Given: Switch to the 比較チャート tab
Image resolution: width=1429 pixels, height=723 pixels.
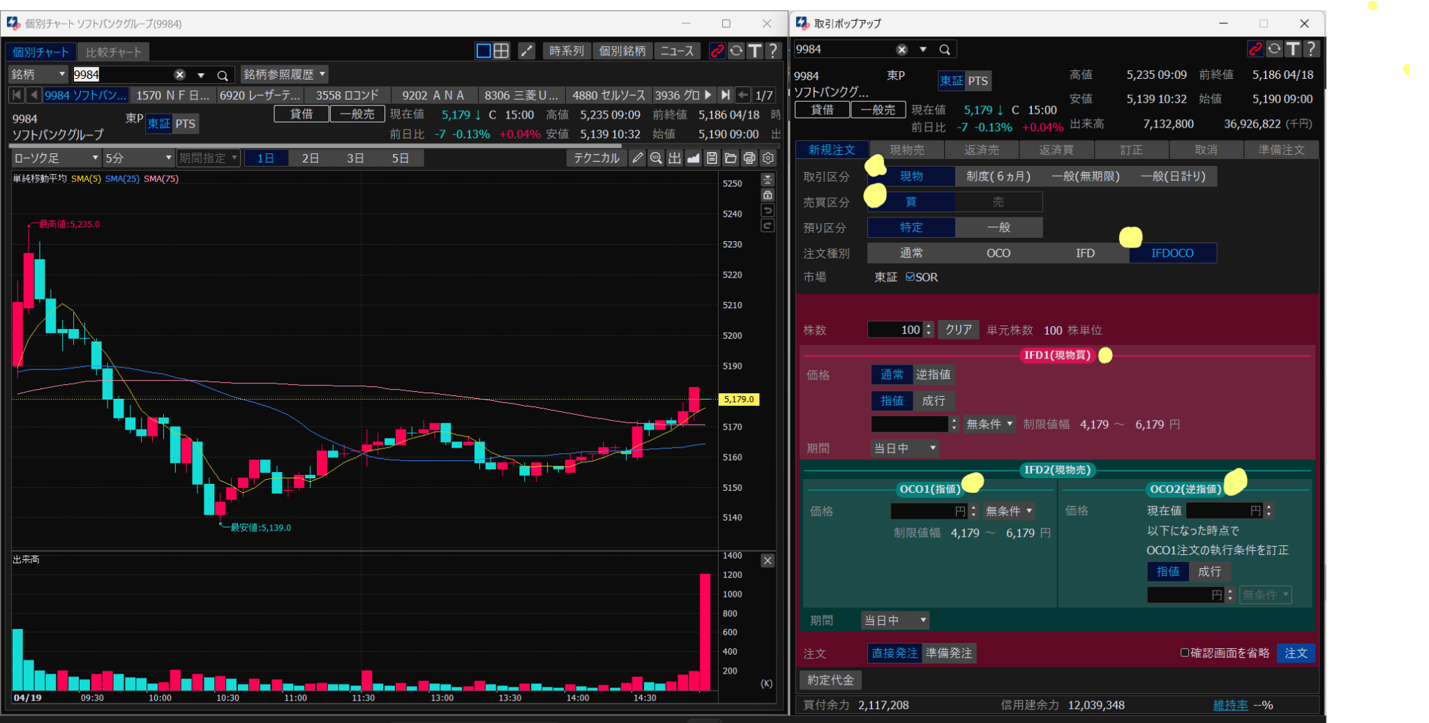Looking at the screenshot, I should tap(113, 51).
